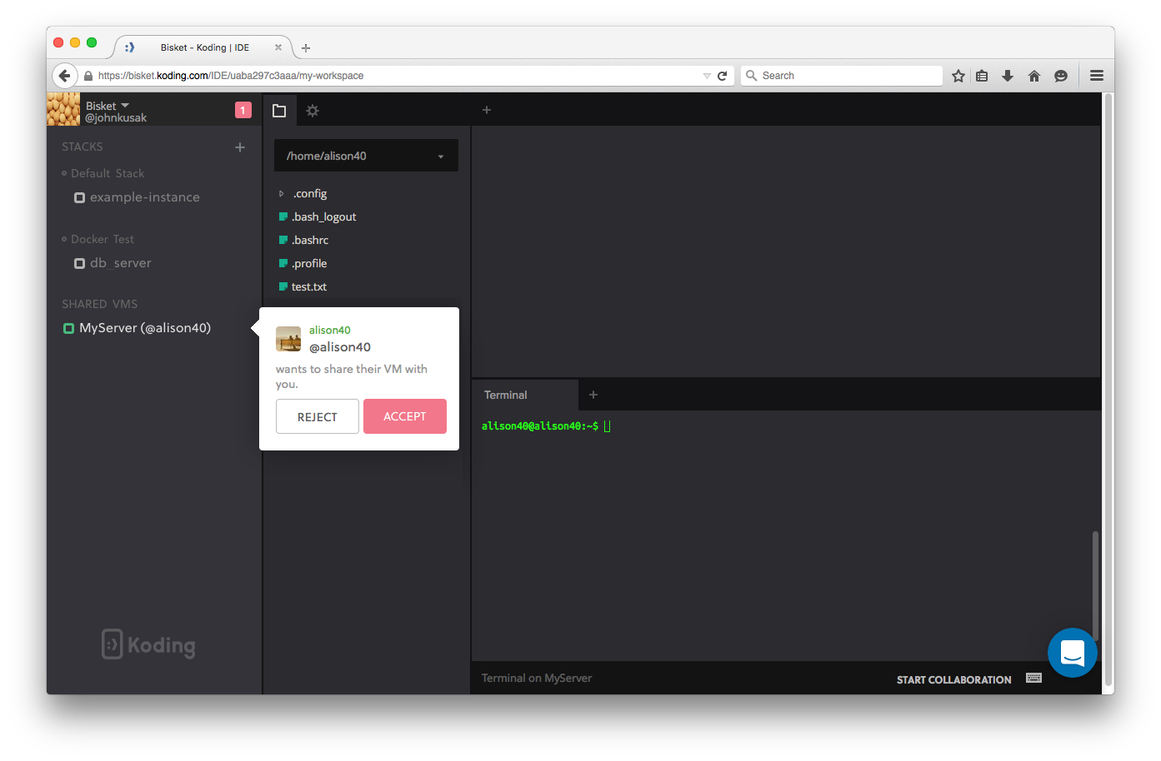Screen dimensions: 1161x761
Task: Open the .bashrc file
Action: coord(310,240)
